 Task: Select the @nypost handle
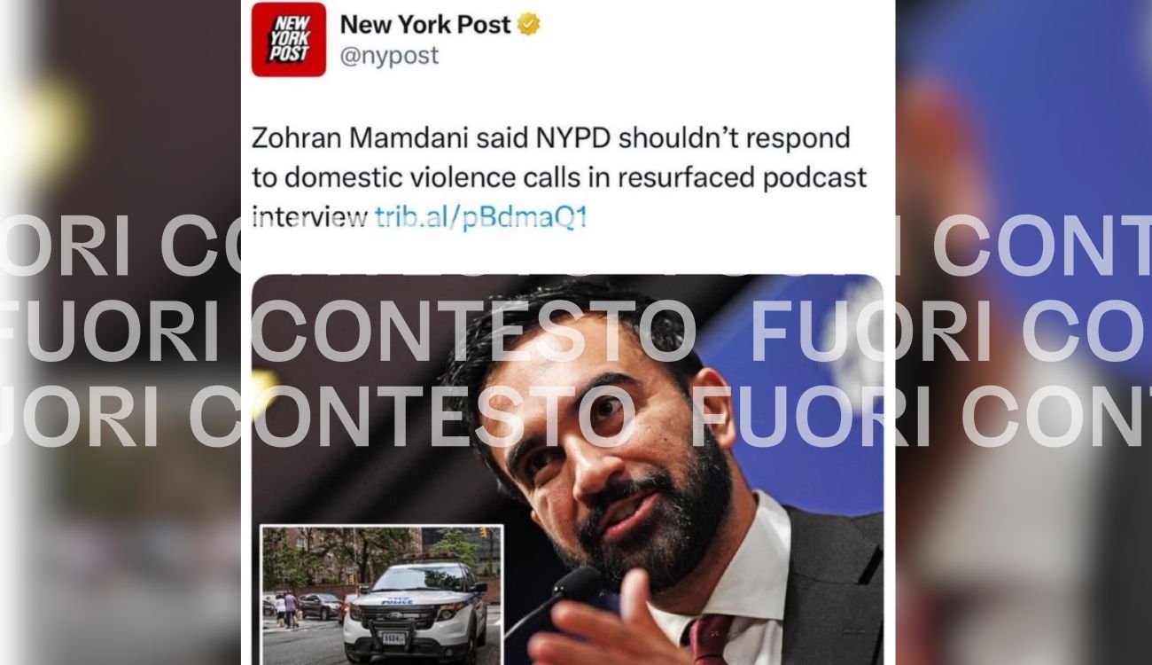click(x=389, y=57)
